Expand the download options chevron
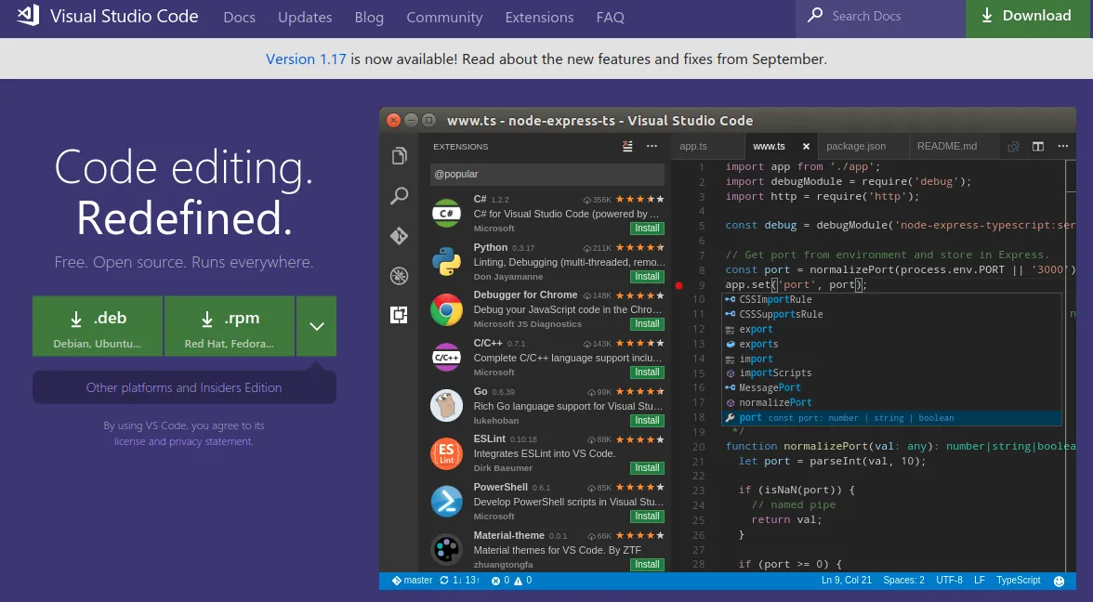1093x602 pixels. tap(316, 326)
